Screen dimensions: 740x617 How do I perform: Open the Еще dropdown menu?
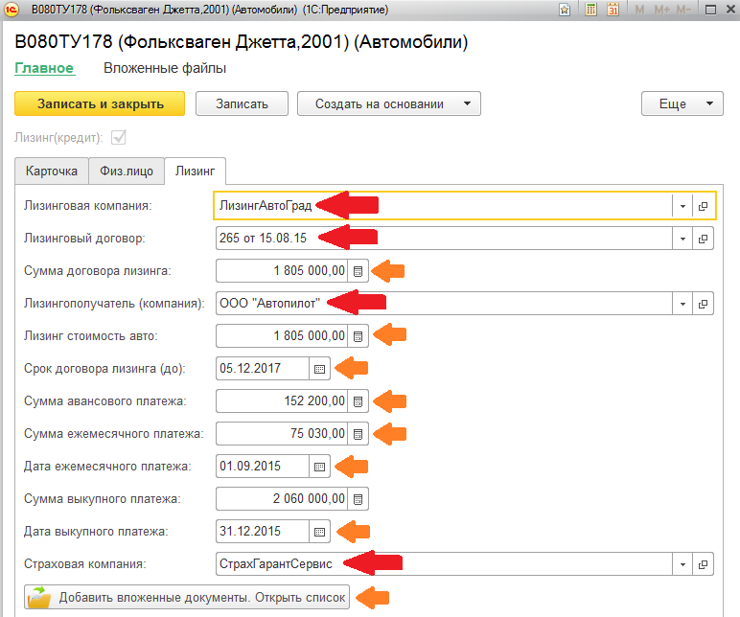click(x=682, y=104)
